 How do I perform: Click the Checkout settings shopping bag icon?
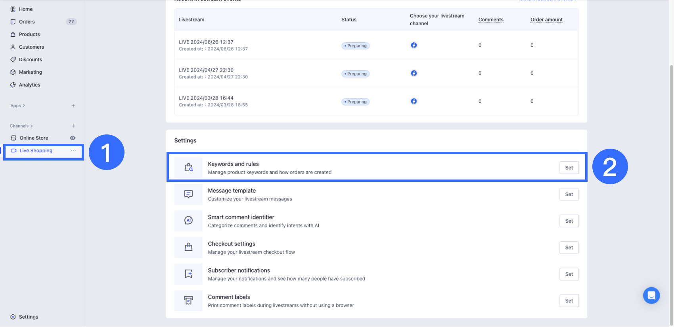188,248
